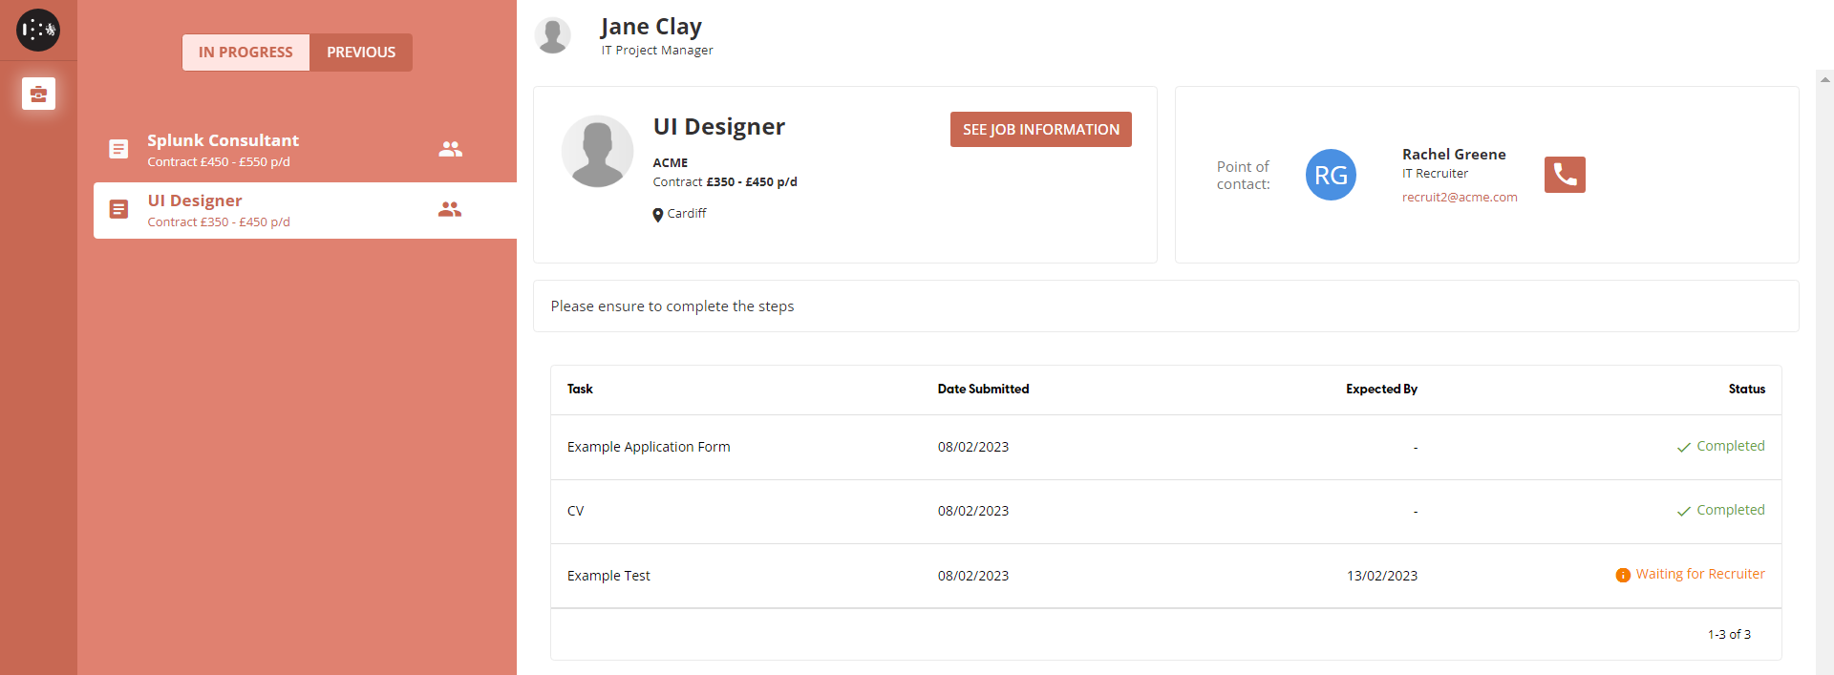
Task: Click the Cardiff location pin icon
Action: [x=657, y=215]
